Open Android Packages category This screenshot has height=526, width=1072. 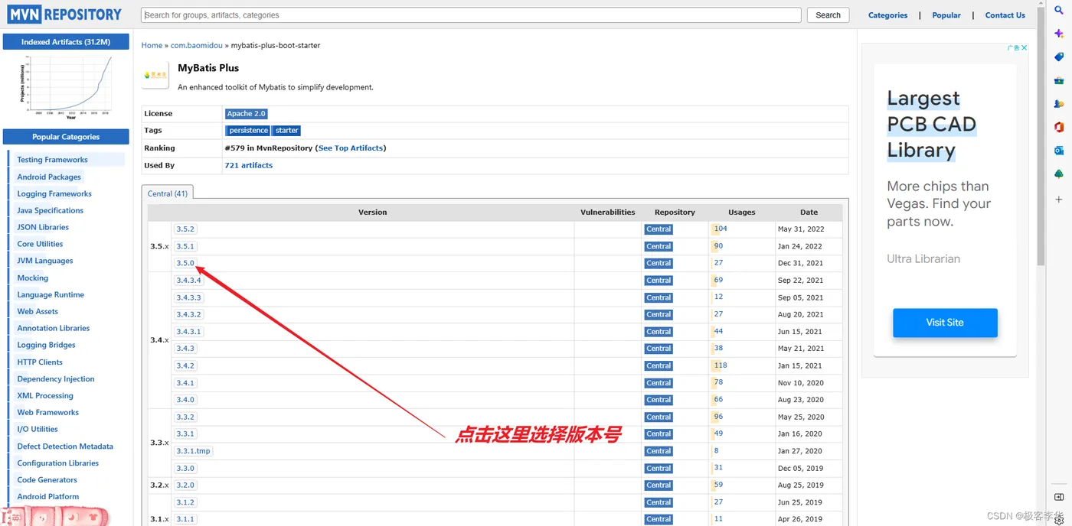click(x=49, y=177)
